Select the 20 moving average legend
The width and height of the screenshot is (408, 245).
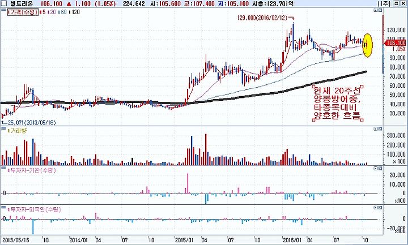[x=52, y=12]
